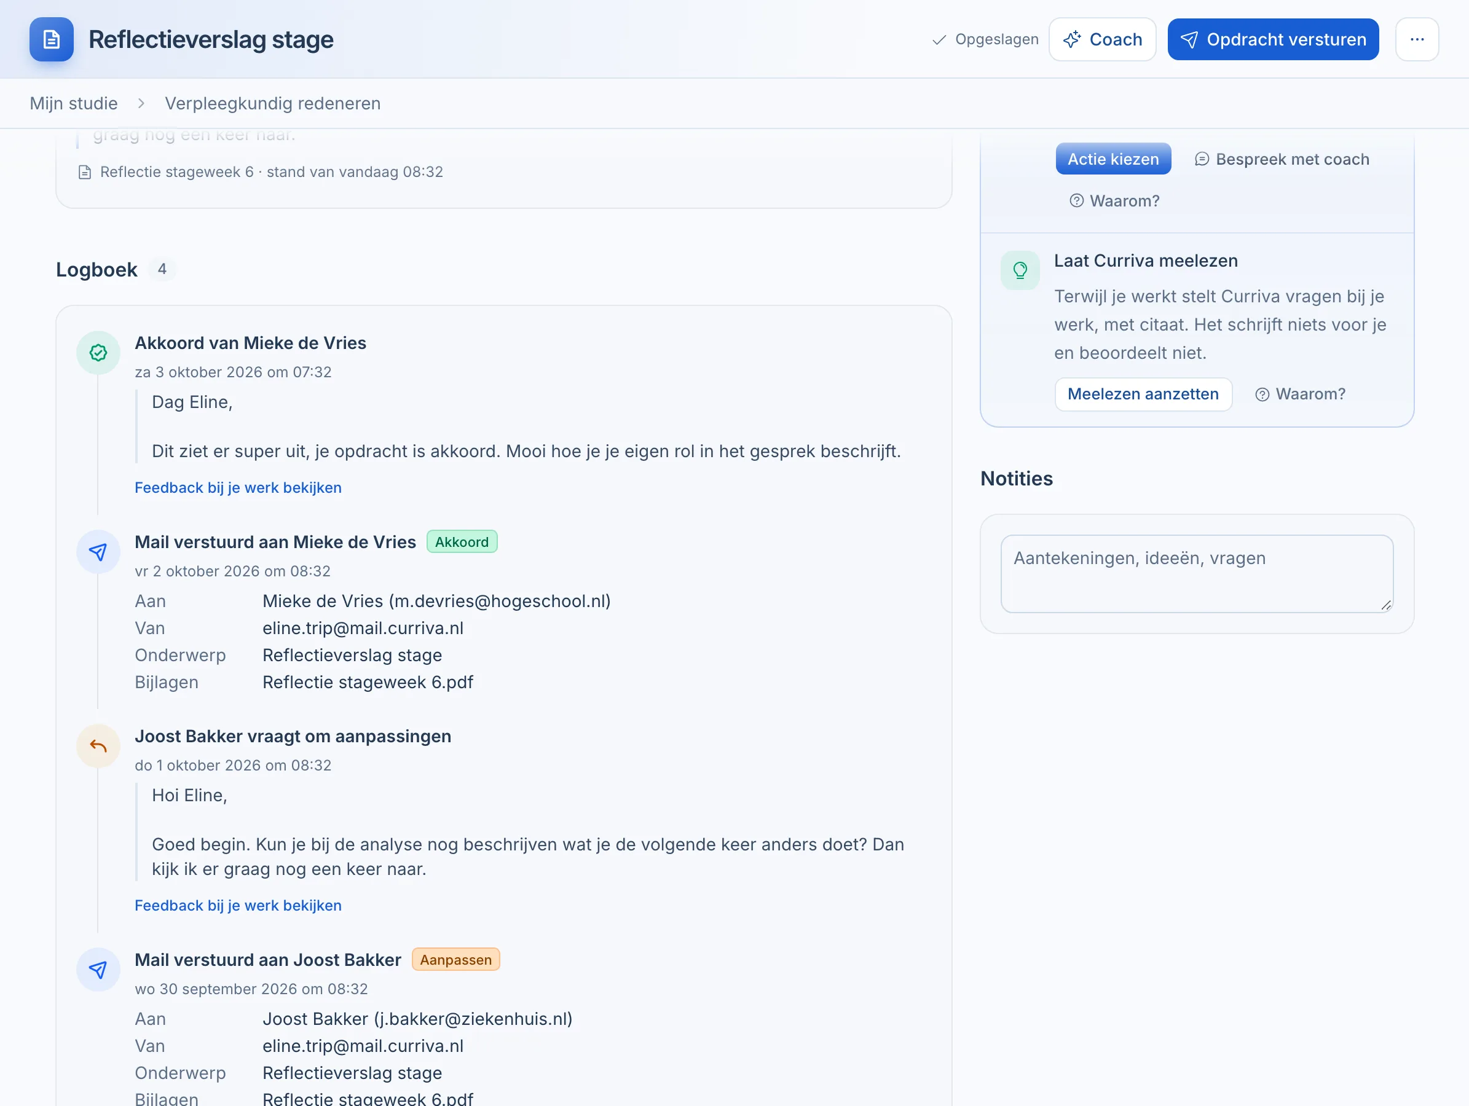Send the assignment with Opdracht versturen
Image resolution: width=1469 pixels, height=1106 pixels.
click(x=1273, y=39)
